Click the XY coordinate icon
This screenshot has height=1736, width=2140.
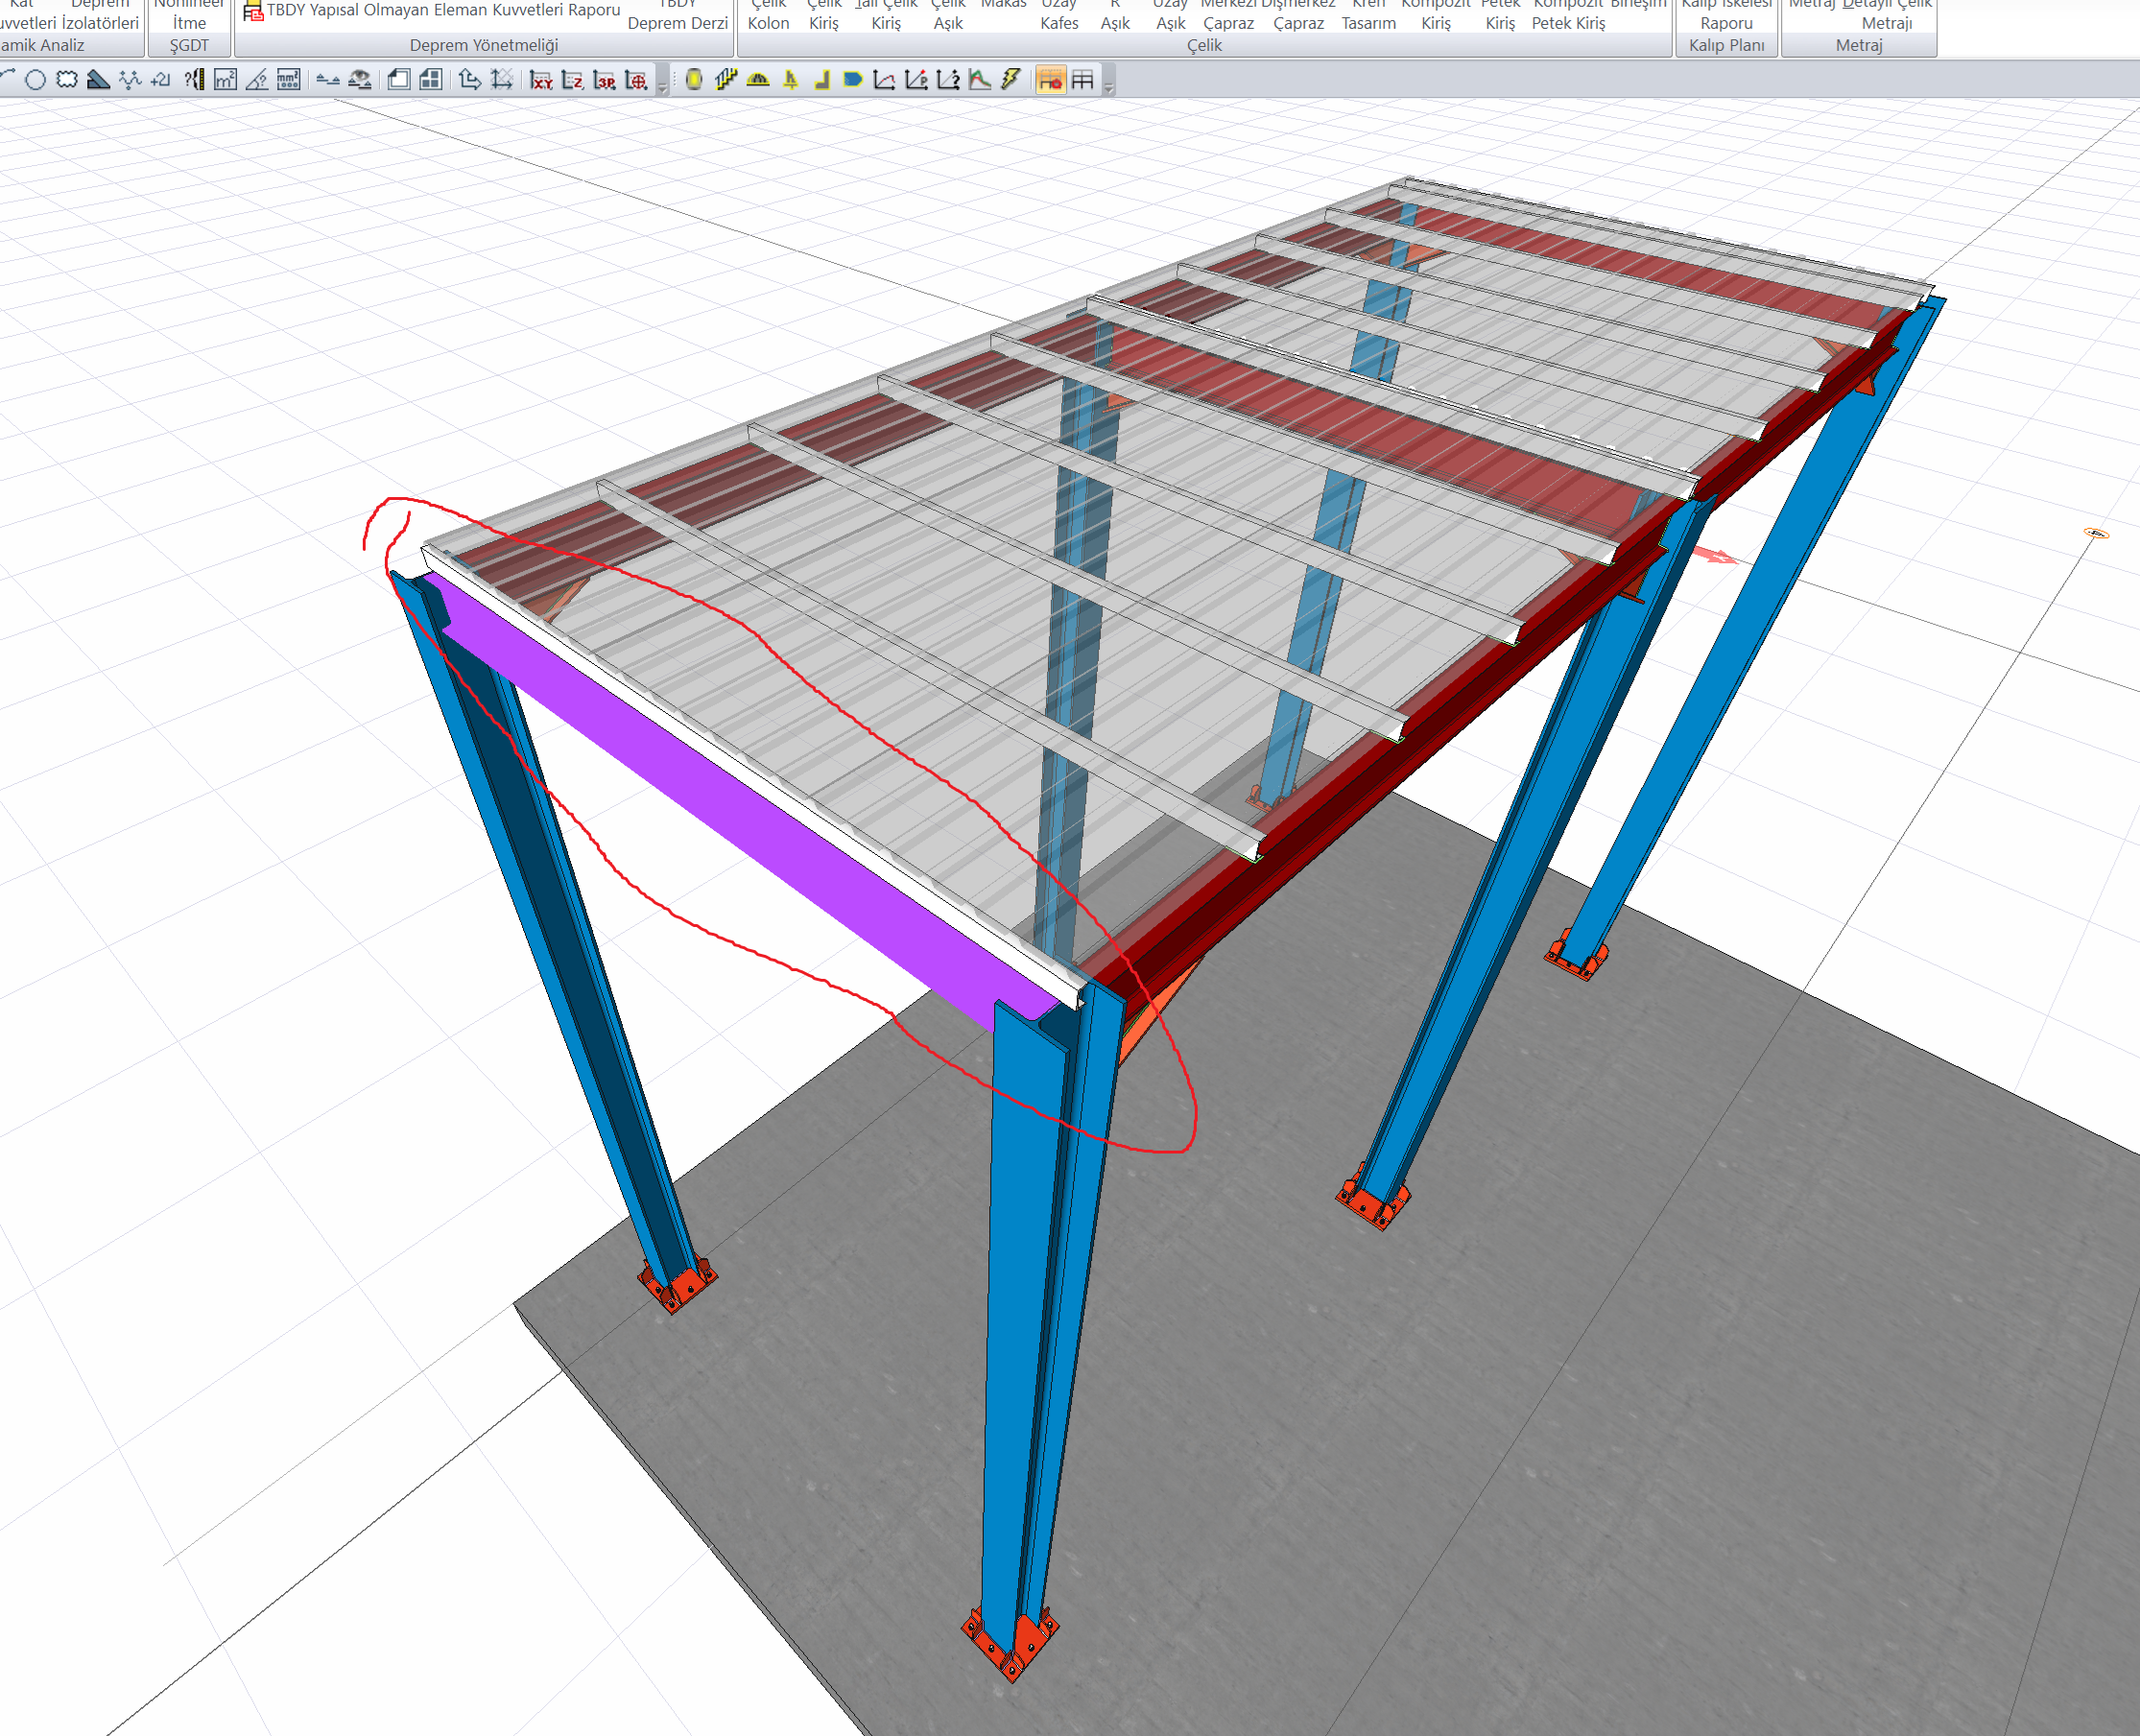(x=541, y=80)
